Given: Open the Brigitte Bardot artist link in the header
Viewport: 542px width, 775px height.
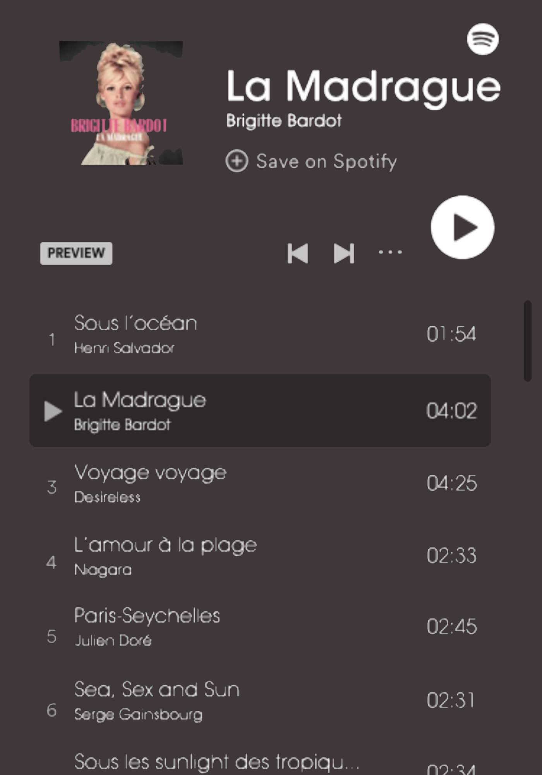Looking at the screenshot, I should [x=284, y=121].
